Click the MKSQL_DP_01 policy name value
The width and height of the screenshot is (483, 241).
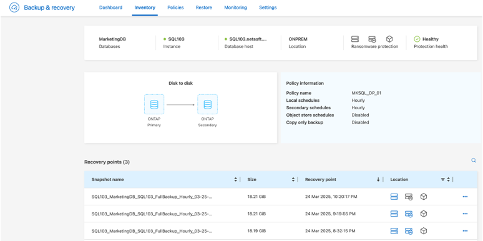[x=366, y=93]
